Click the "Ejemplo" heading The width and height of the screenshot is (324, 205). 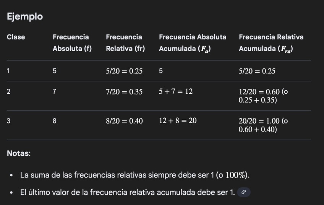click(25, 17)
